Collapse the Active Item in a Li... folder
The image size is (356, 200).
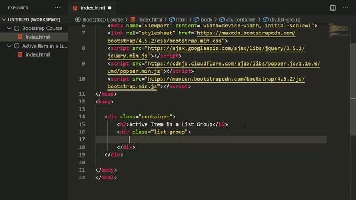point(9,46)
